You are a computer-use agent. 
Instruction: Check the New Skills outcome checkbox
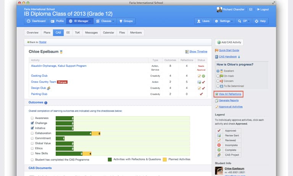(32, 153)
